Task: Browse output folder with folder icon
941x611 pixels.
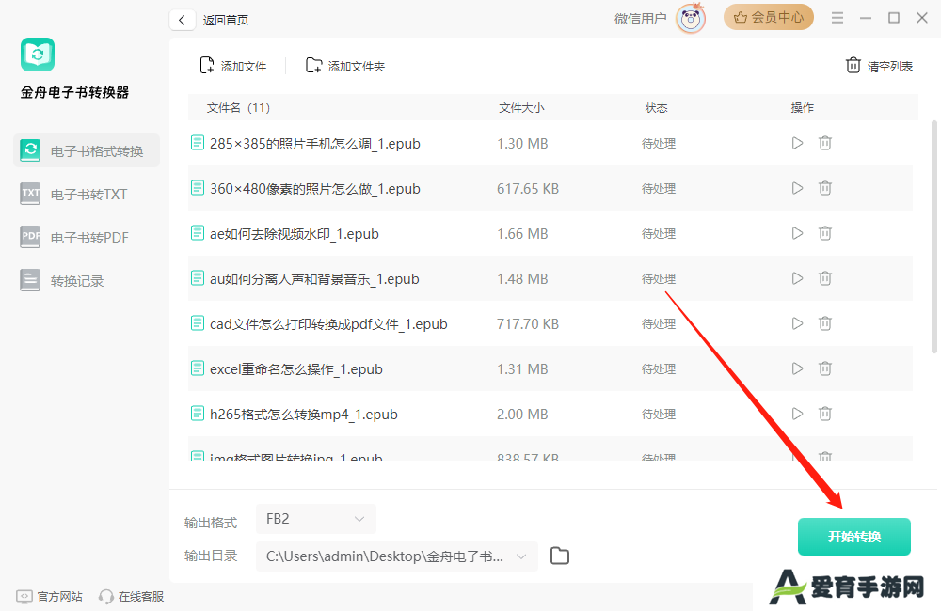Action: tap(559, 556)
